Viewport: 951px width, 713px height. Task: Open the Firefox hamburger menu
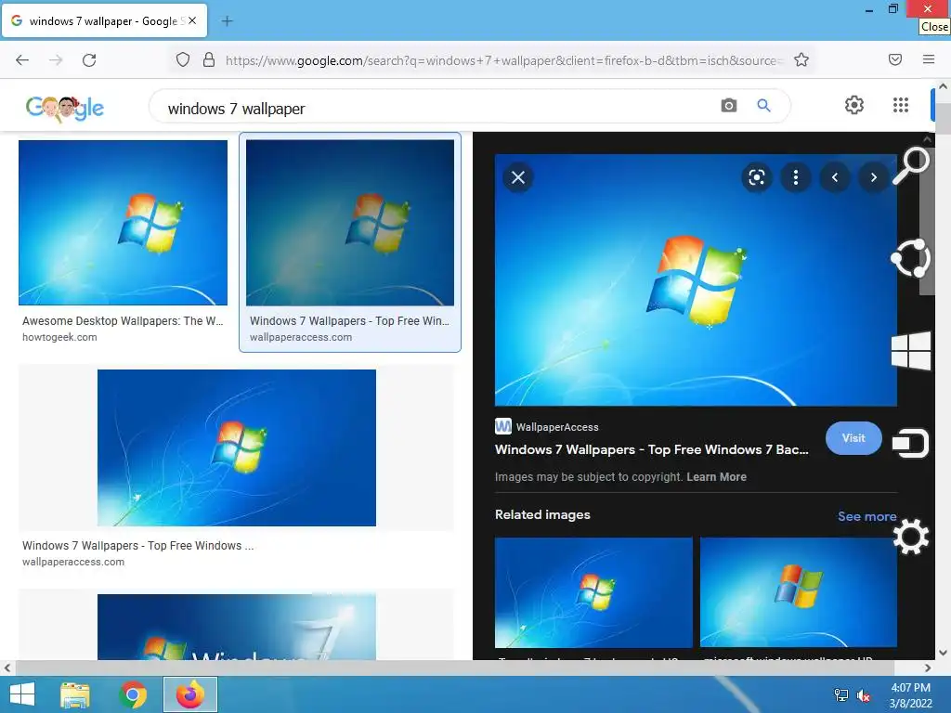click(929, 59)
